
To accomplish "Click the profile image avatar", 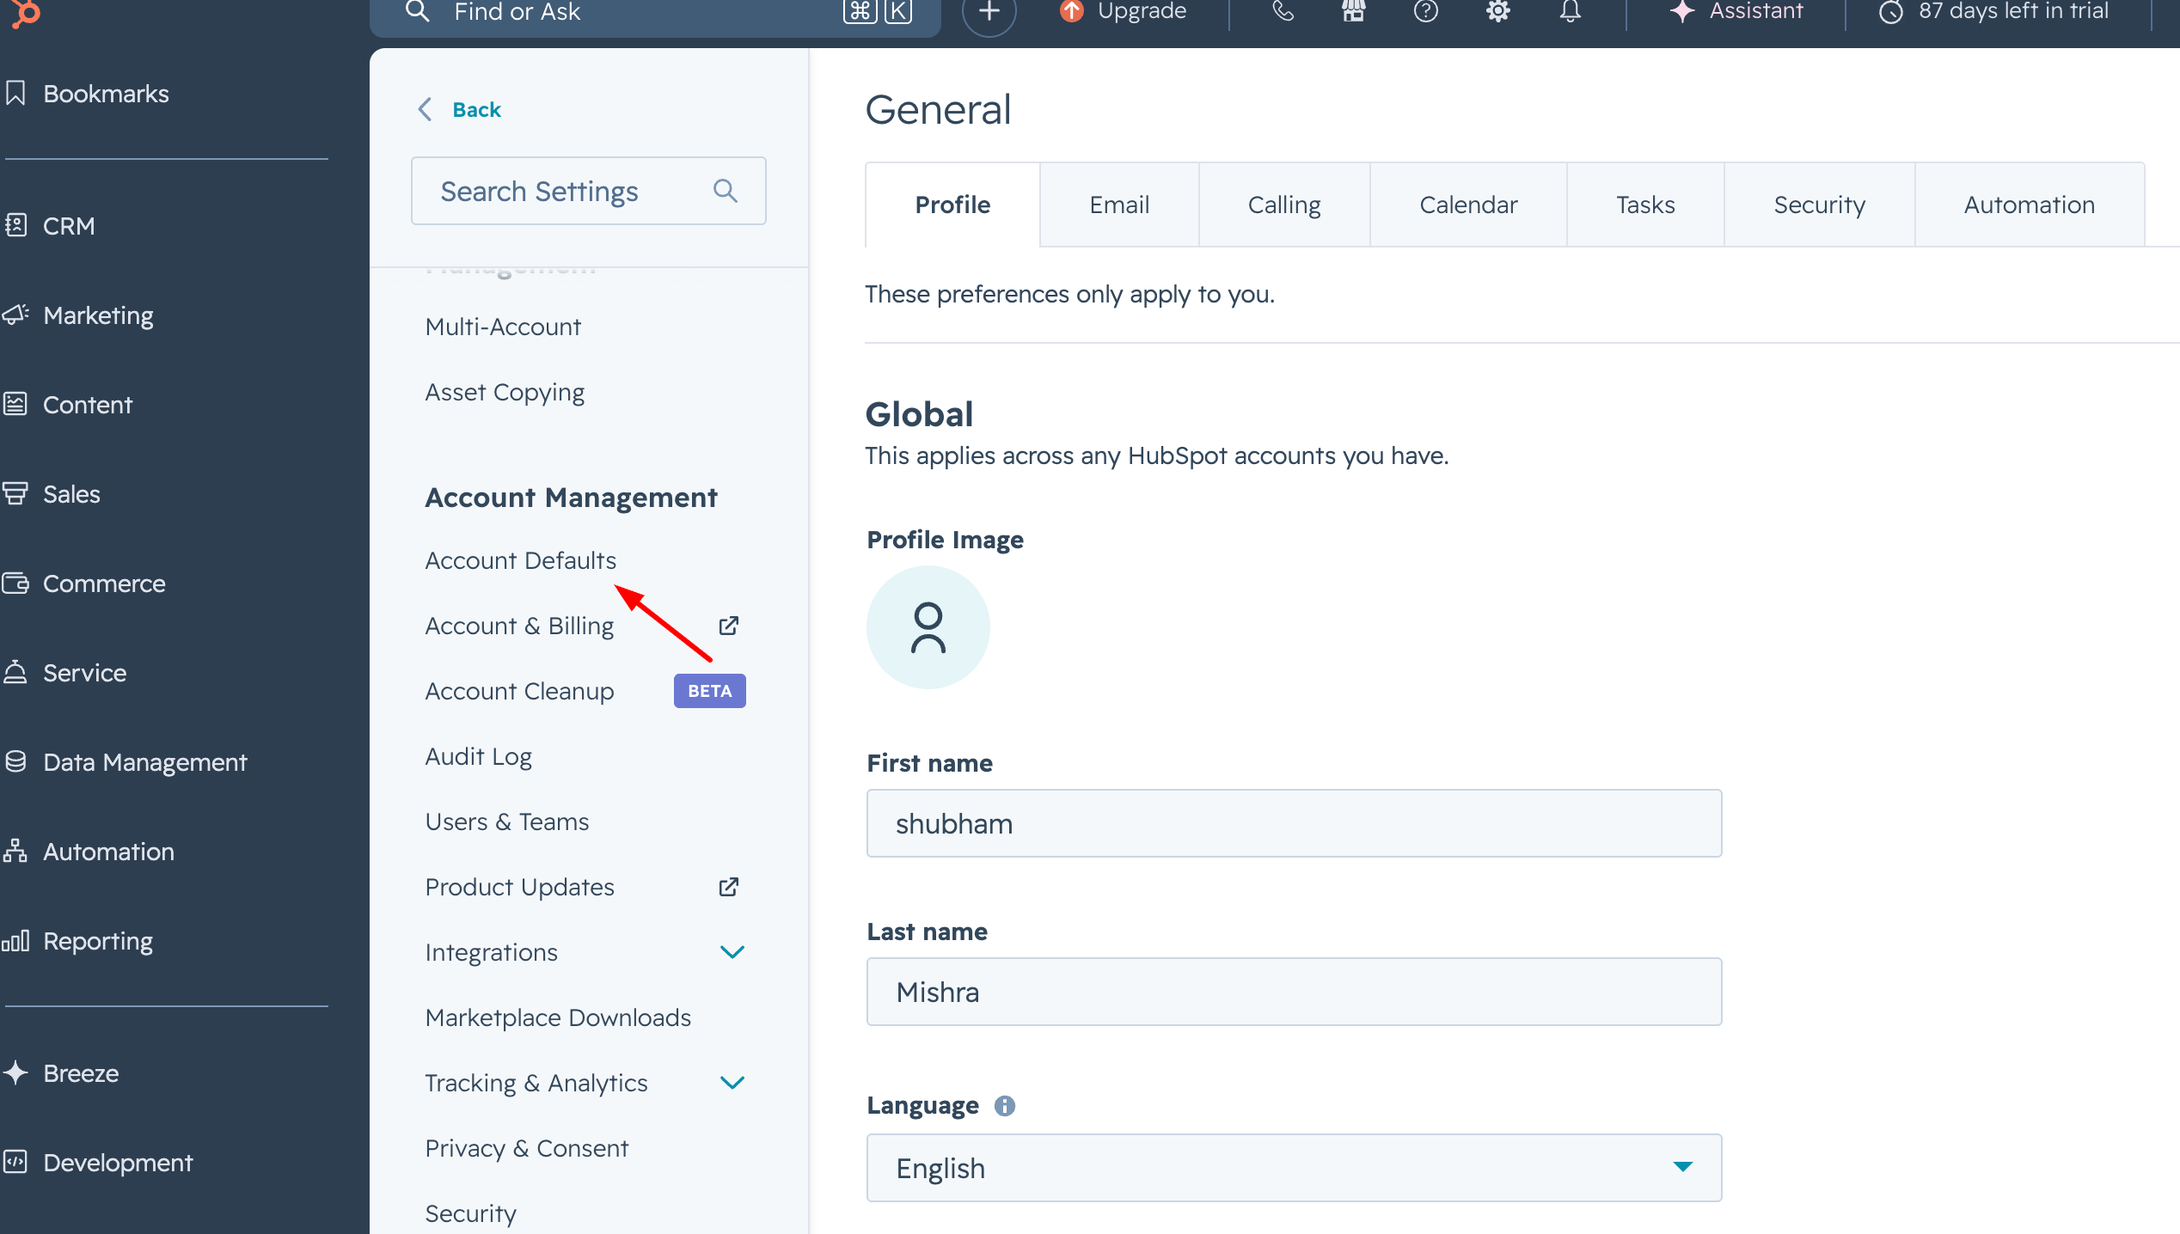I will point(928,627).
